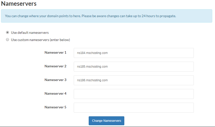Click the Change Nameservers button
Screen dimensions: 215x127
pyautogui.click(x=107, y=121)
